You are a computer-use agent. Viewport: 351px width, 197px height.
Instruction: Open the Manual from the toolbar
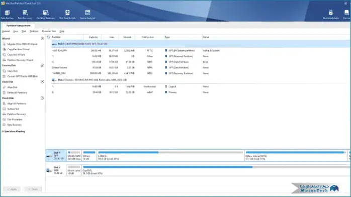point(346,15)
